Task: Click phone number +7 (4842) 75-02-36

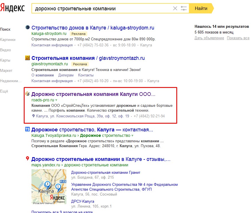Action: click(93, 45)
